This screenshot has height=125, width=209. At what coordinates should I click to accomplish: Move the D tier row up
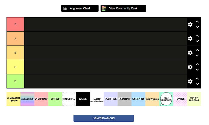click(197, 79)
